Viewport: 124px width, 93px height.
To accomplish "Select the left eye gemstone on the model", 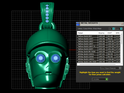I will (41, 58).
